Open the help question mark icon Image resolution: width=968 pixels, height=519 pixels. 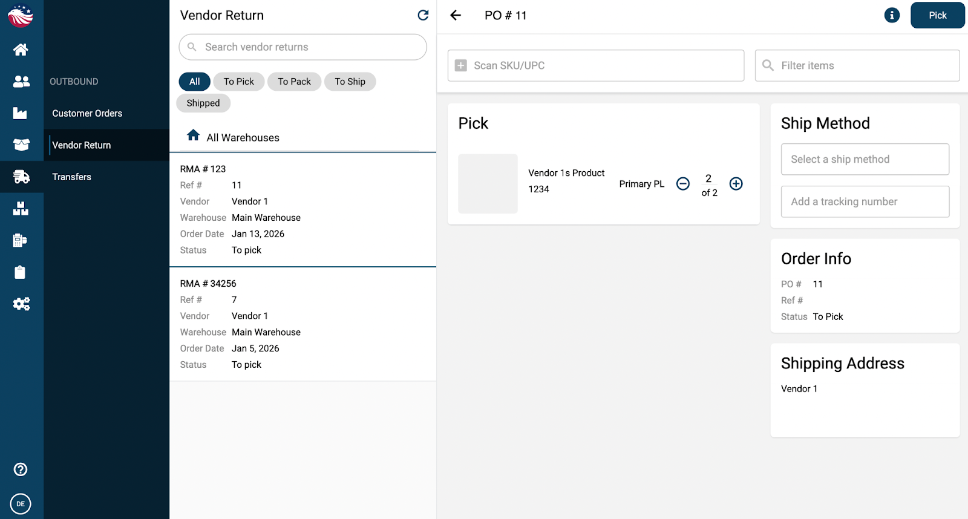(x=21, y=469)
